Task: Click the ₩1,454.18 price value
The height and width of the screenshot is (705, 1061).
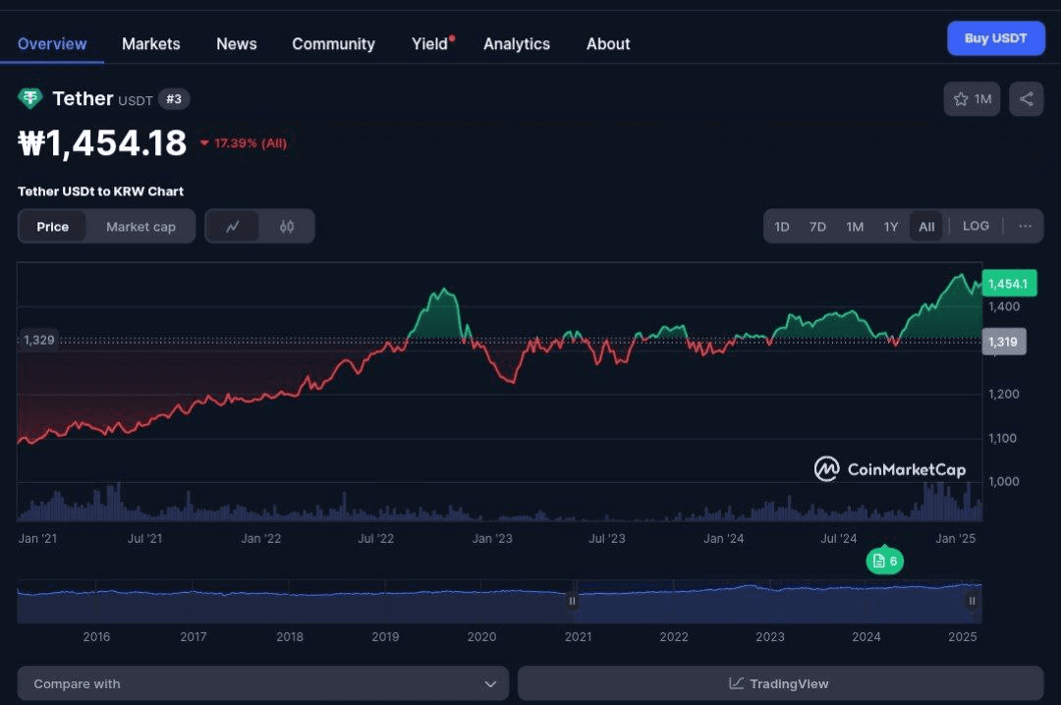Action: (x=102, y=143)
